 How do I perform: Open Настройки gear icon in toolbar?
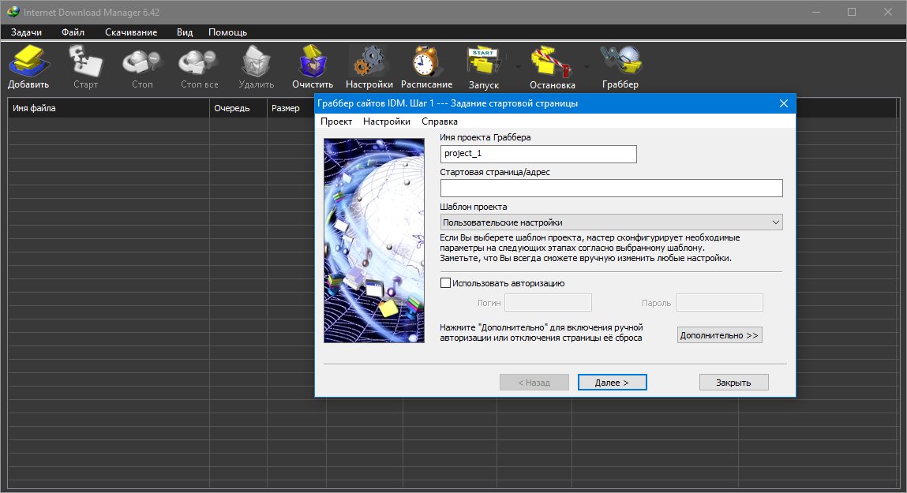click(x=369, y=66)
